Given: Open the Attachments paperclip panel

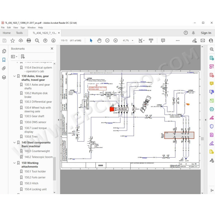Looking at the screenshot, I should 4,68.
